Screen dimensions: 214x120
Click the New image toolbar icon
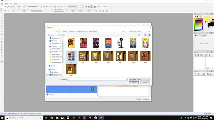tap(2, 7)
